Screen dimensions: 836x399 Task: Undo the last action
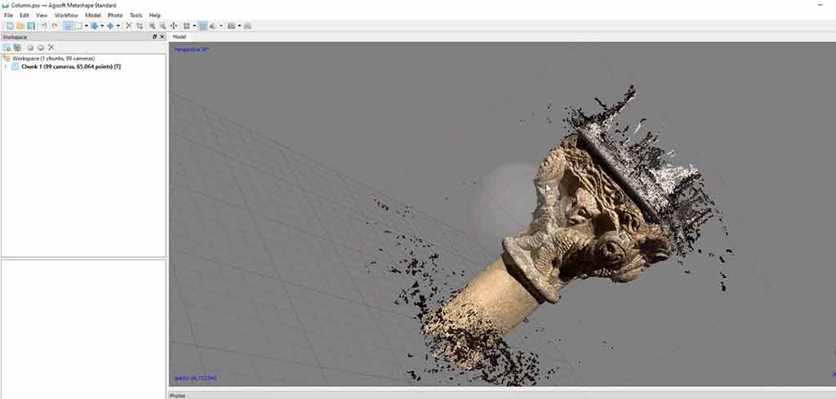tap(44, 26)
